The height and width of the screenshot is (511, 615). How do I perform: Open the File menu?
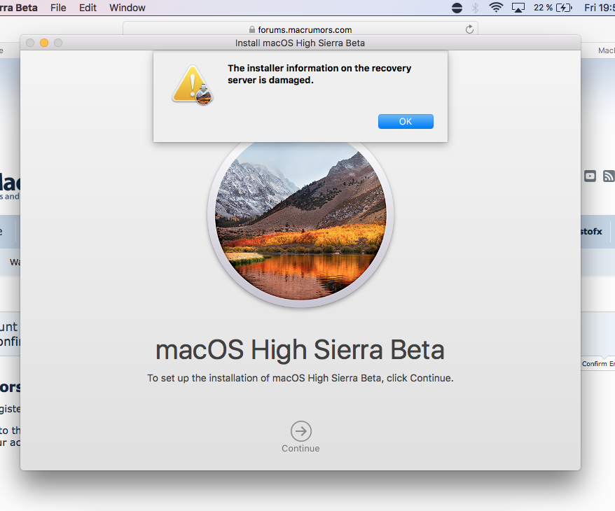pyautogui.click(x=58, y=8)
